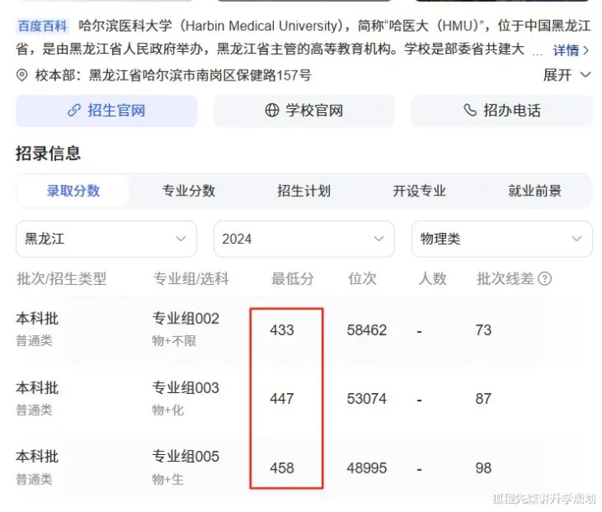Click the question mark icon next to 批次线差

(x=545, y=278)
